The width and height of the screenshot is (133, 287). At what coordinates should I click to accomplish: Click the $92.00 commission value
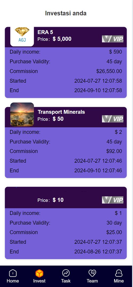(x=114, y=151)
